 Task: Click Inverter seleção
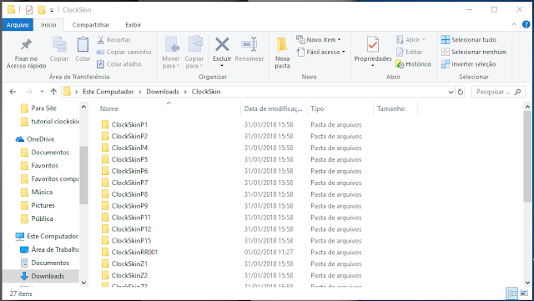click(468, 64)
